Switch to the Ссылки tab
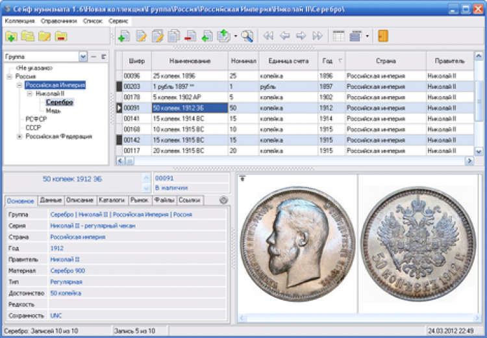 [x=190, y=200]
